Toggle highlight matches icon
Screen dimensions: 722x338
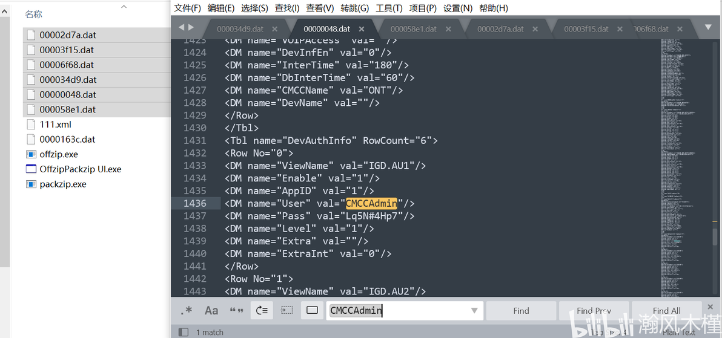tap(312, 310)
